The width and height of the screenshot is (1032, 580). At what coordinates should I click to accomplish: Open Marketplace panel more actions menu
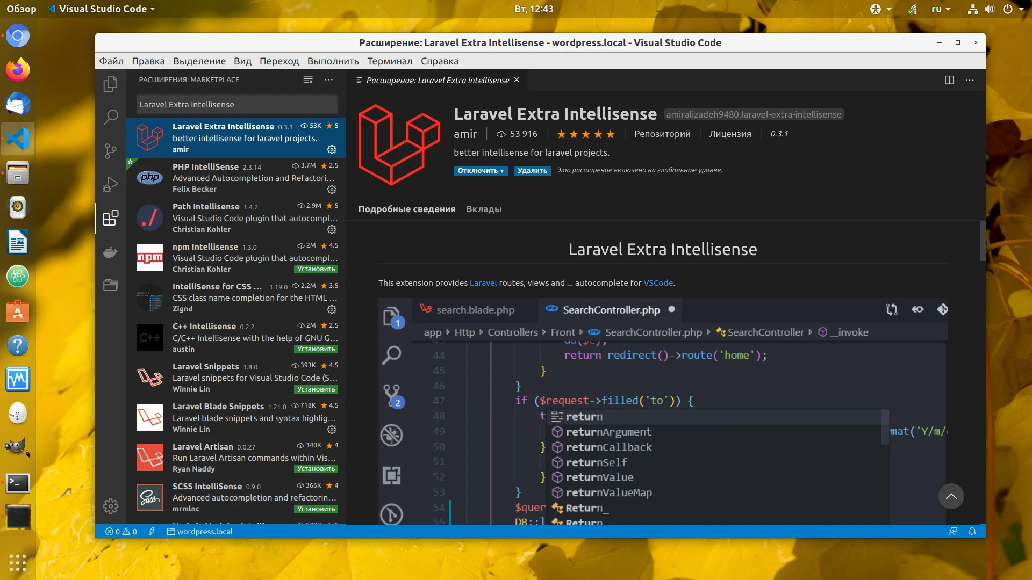click(x=328, y=80)
